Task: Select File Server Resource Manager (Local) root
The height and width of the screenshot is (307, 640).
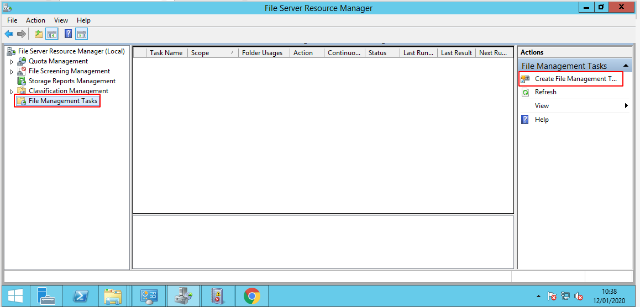Action: coord(71,51)
